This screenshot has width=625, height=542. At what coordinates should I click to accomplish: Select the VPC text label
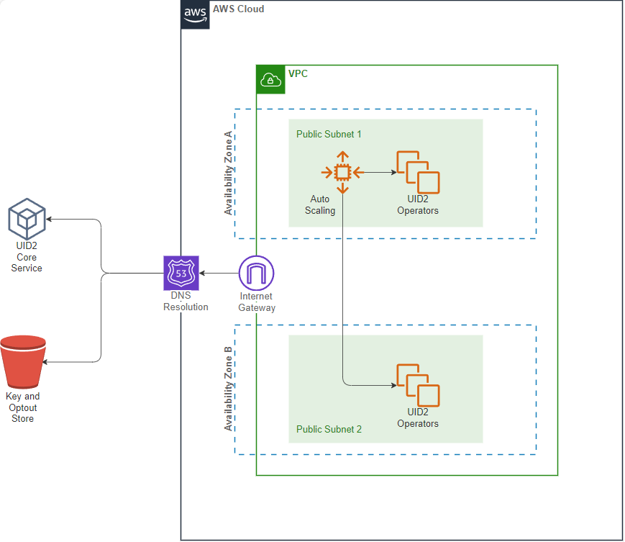[298, 73]
